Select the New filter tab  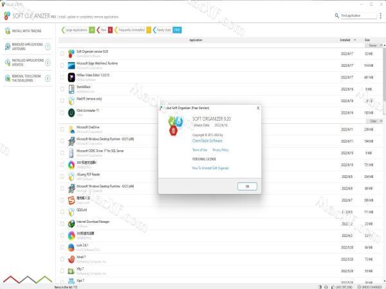coord(105,30)
